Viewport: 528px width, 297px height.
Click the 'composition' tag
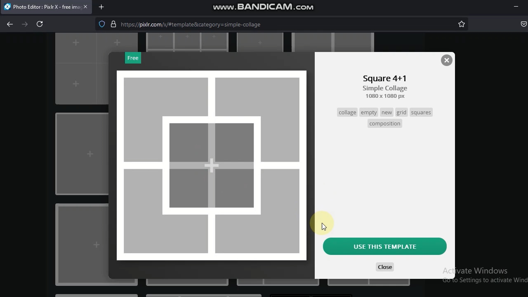(x=384, y=123)
